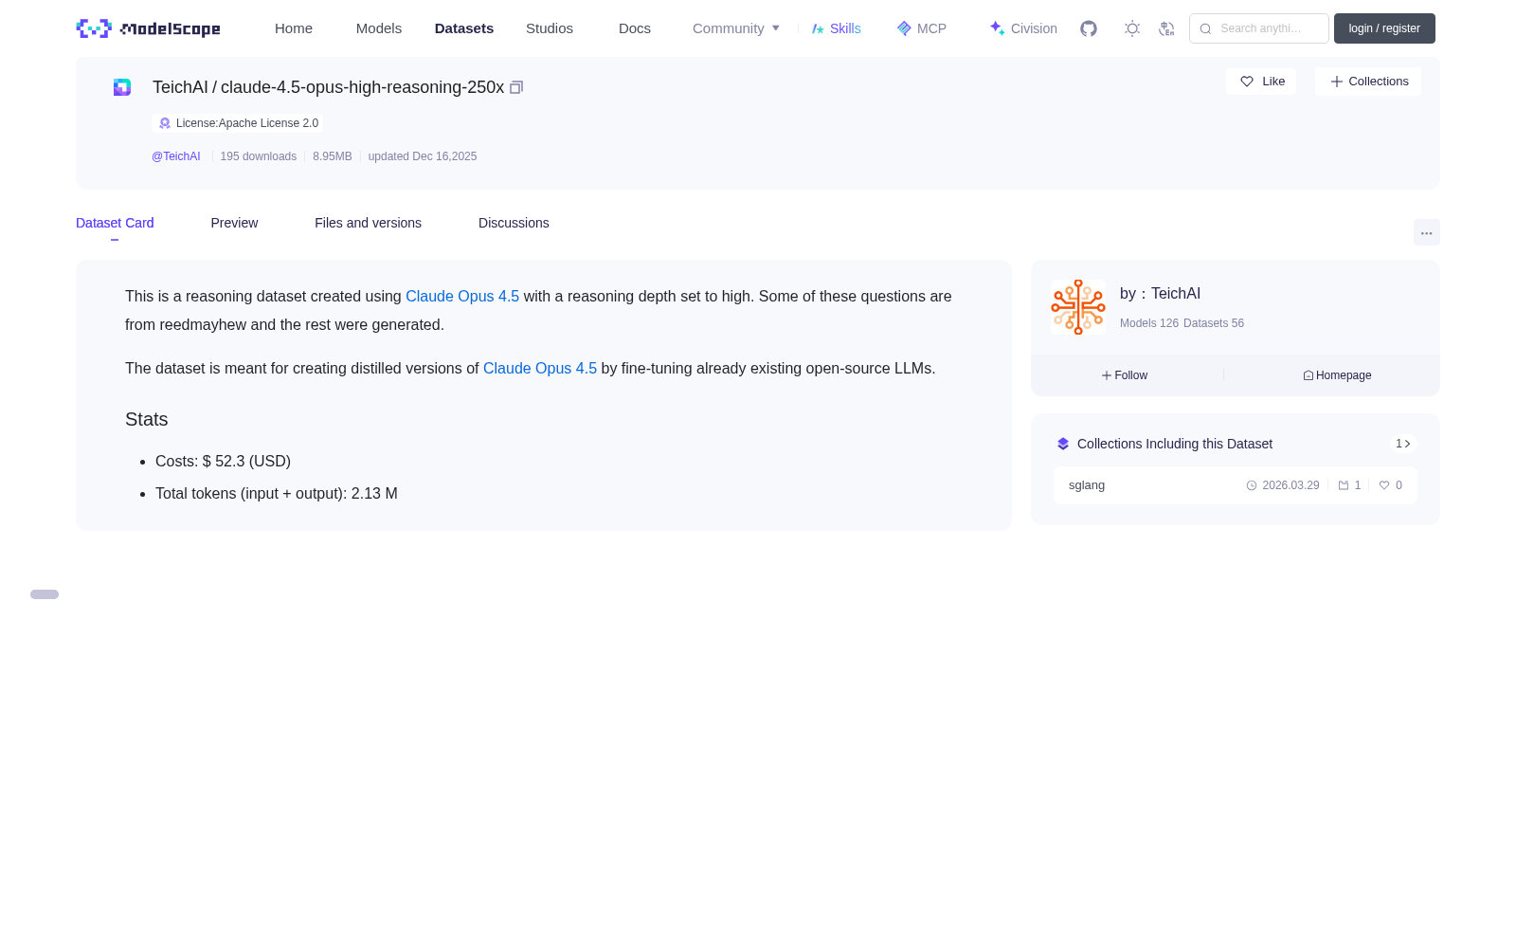Click the Models 126 stat

(1149, 323)
